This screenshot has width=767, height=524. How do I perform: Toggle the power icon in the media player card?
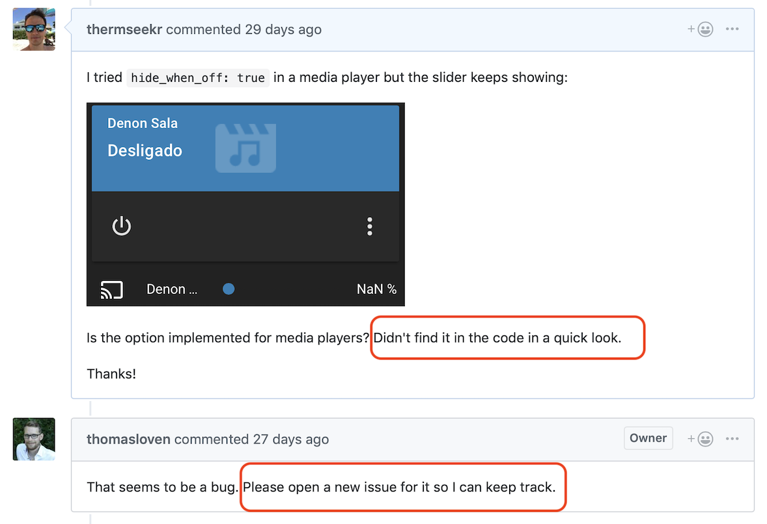(x=122, y=226)
